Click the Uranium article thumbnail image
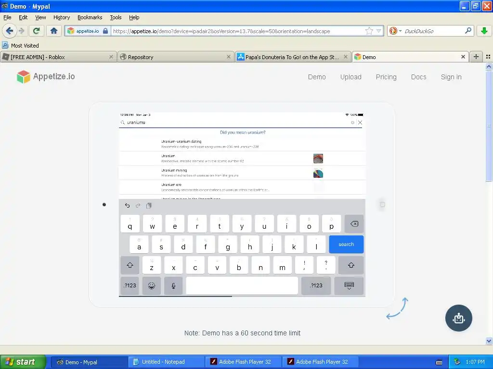 click(x=318, y=159)
